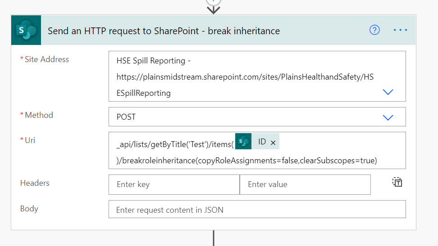Expand the Method dropdown chevron
The width and height of the screenshot is (438, 246).
click(388, 117)
